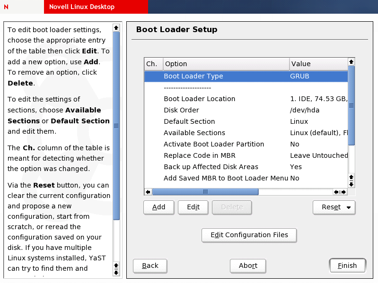Click the options table scroll-up arrow
The image size is (378, 283).
click(x=351, y=62)
